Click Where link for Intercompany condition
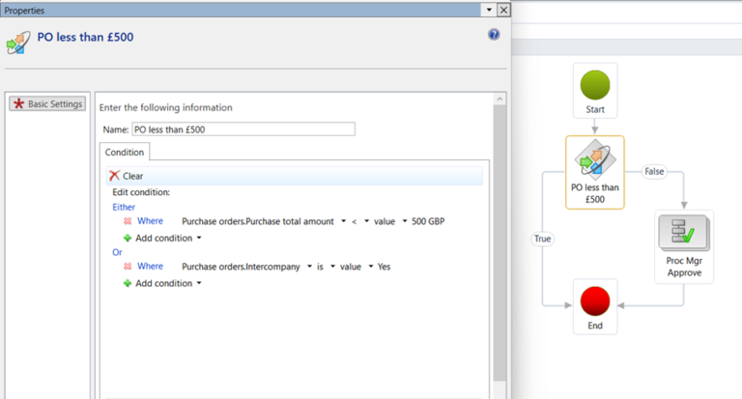The height and width of the screenshot is (399, 742). pyautogui.click(x=150, y=267)
